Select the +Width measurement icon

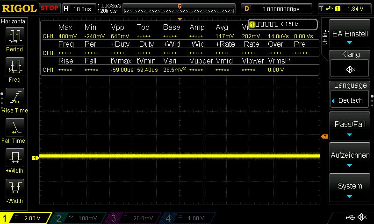[15, 158]
